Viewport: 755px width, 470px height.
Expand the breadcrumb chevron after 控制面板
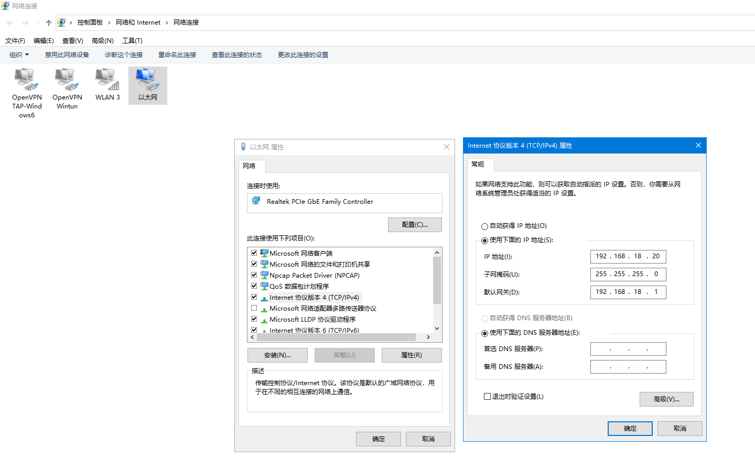109,23
